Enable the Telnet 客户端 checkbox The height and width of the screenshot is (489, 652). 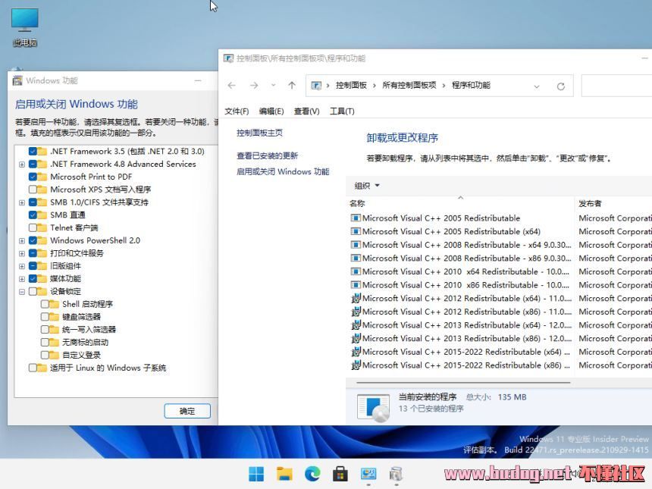(31, 227)
